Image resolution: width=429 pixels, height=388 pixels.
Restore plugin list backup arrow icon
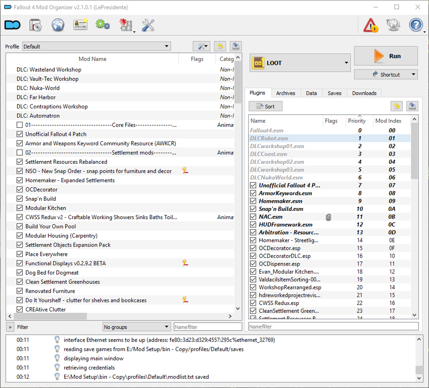[x=397, y=106]
